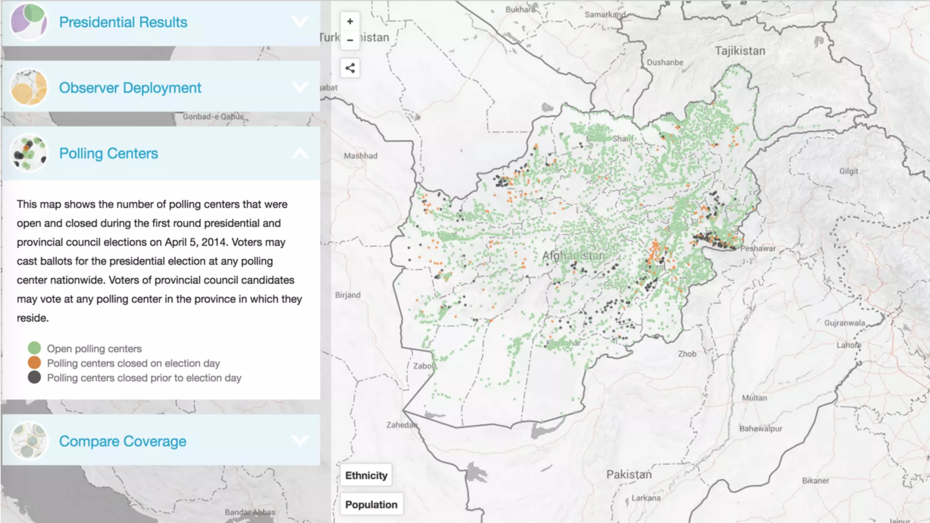Click the Afghanistan country label on map
Viewport: 930px width, 523px height.
point(573,256)
